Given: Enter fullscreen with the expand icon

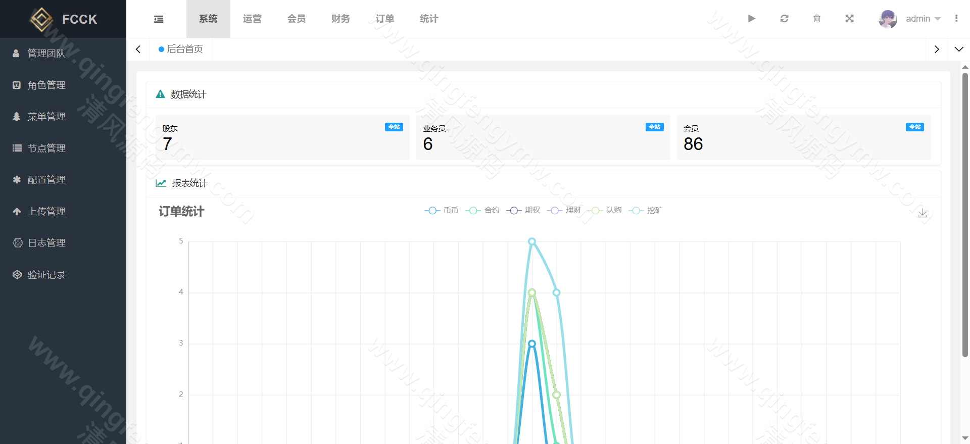Looking at the screenshot, I should [x=849, y=19].
